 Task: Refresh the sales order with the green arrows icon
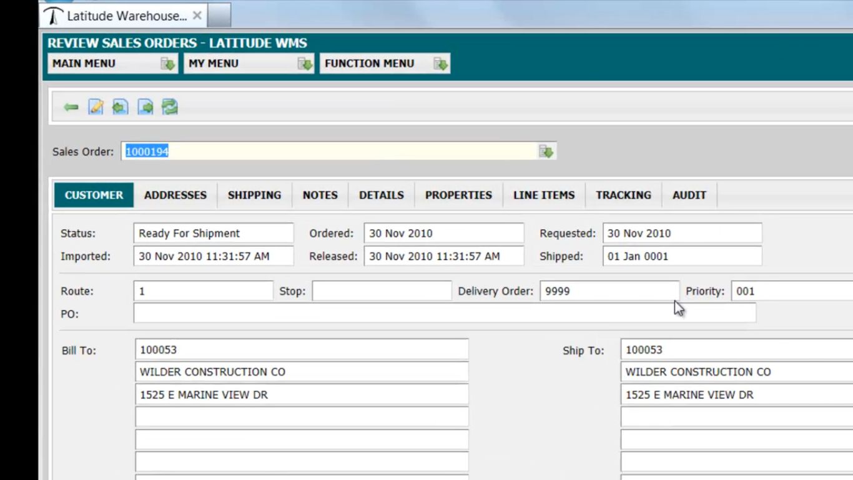[170, 107]
